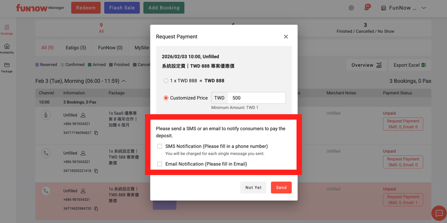Open Bookings in the left sidebar

pos(6,30)
